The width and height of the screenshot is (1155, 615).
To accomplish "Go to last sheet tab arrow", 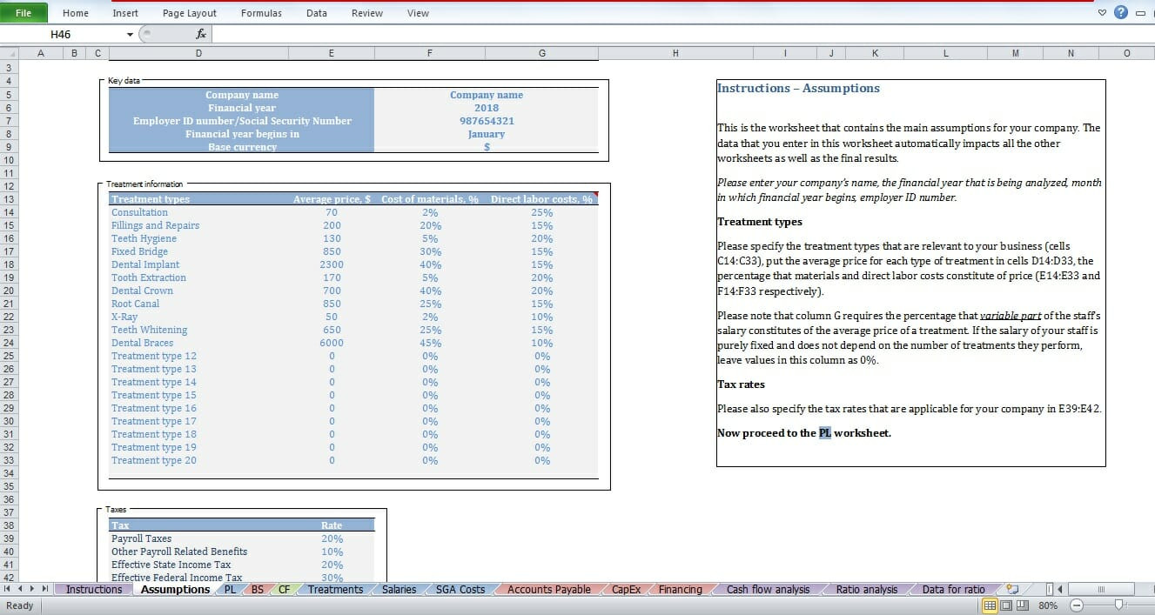I will 45,589.
